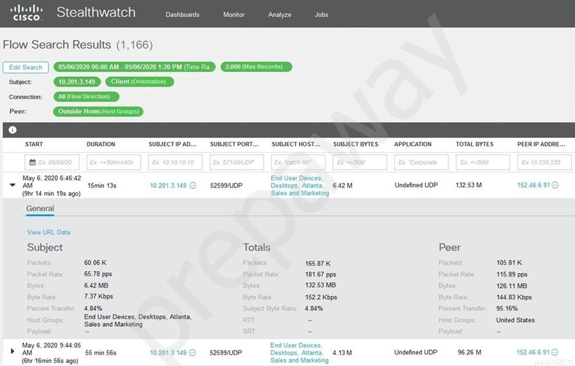The image size is (575, 366).
Task: Click ellipsis icon beside first peer IP 152.46.6.91
Action: 555,185
